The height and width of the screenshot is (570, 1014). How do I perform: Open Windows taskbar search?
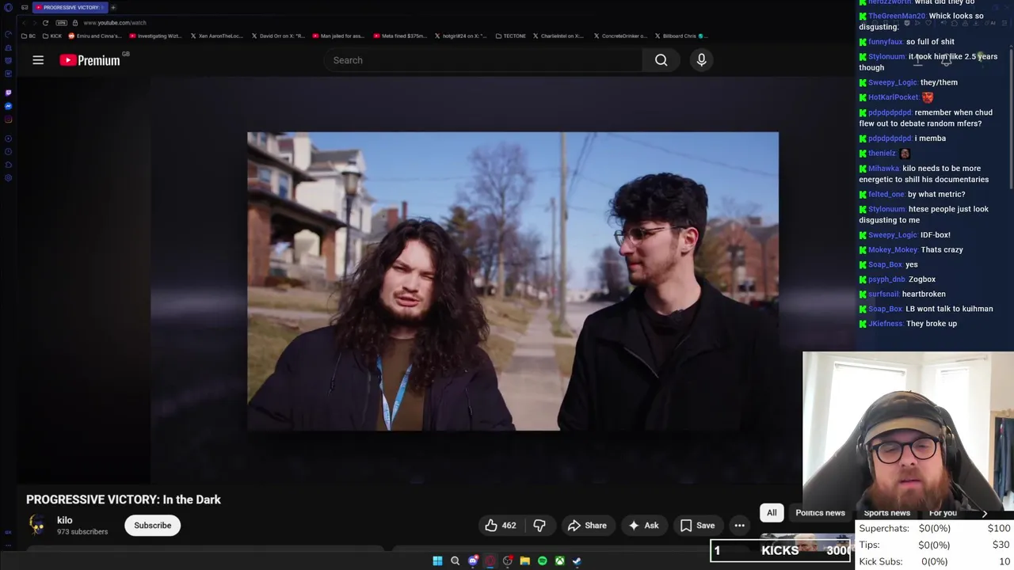455,561
